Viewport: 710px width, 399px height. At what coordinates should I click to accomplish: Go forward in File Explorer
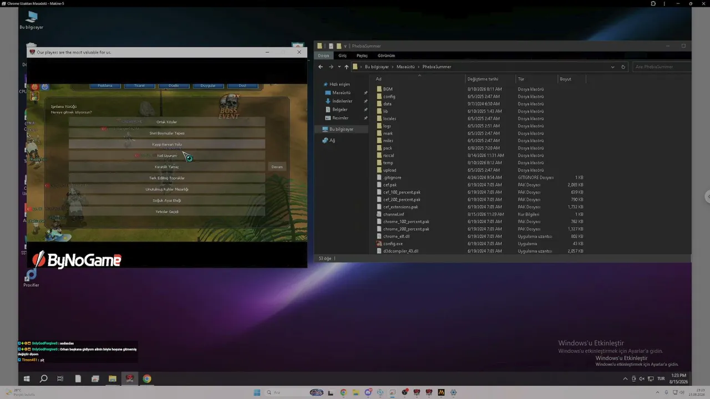[x=331, y=67]
